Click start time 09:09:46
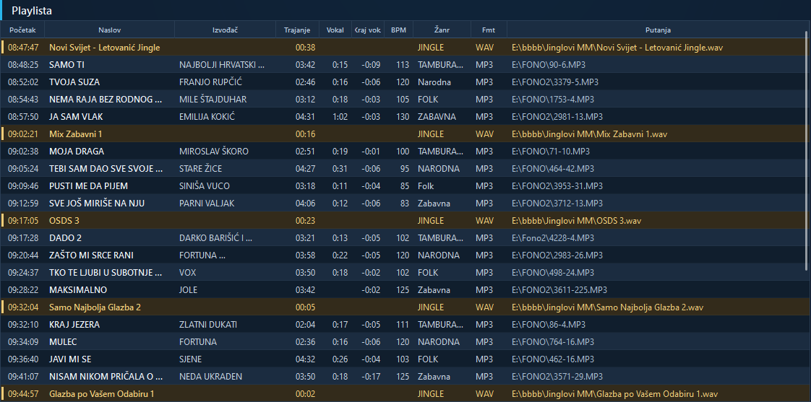Viewport: 811px width, 402px height. [x=23, y=186]
